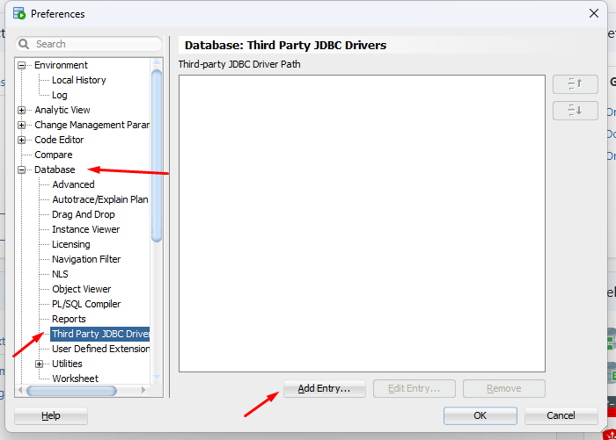Select Licensing under Database
This screenshot has width=616, height=440.
click(71, 244)
